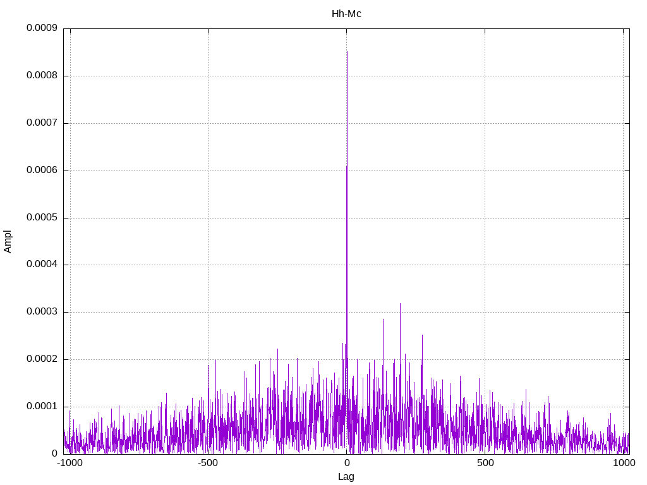Select the 0.0002 y-axis tick label
The image size is (647, 485).
(42, 359)
